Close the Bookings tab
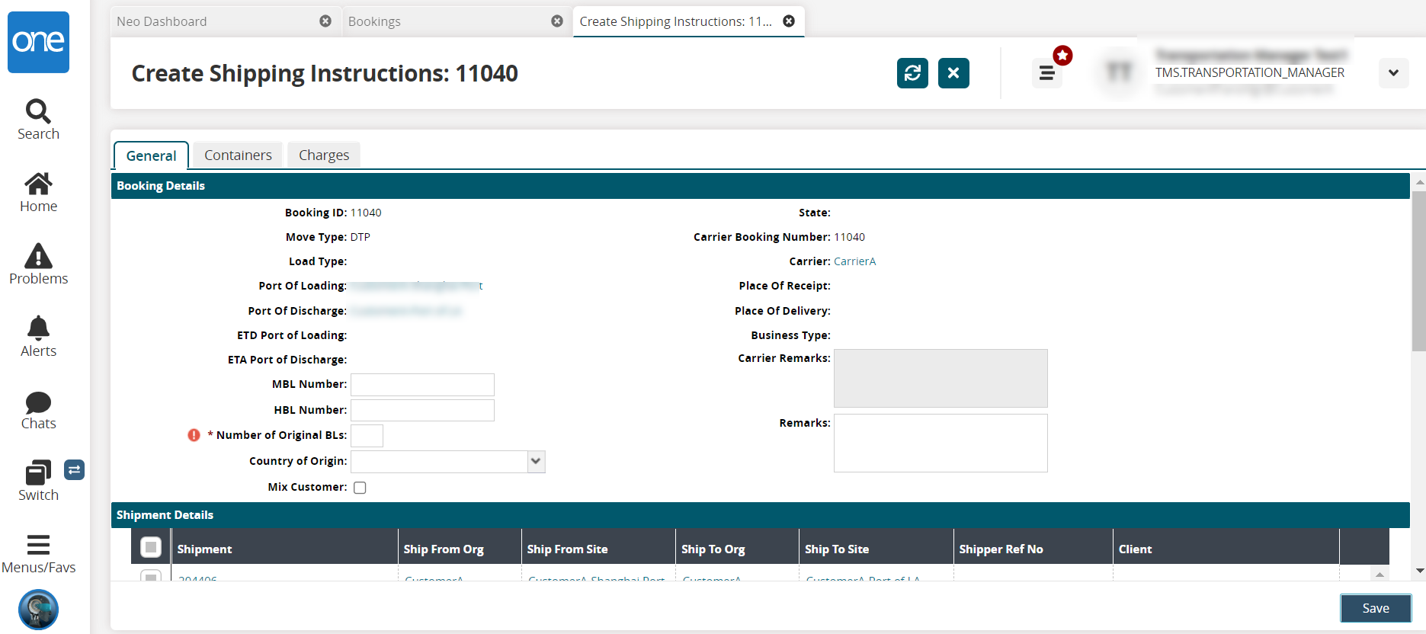1426x634 pixels. pyautogui.click(x=557, y=21)
